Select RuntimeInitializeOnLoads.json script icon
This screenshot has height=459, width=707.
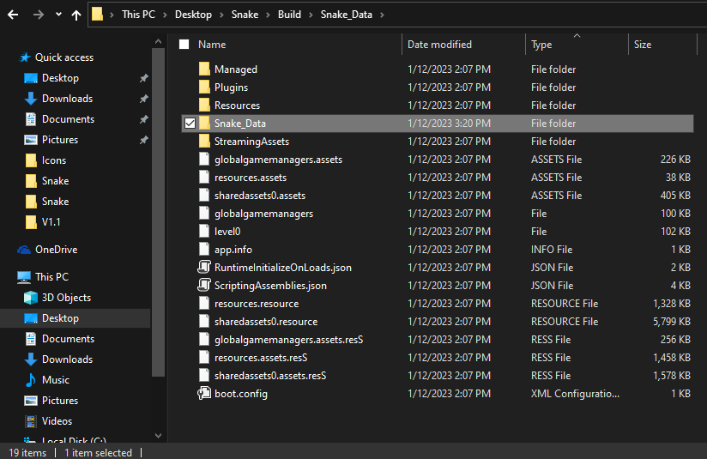pyautogui.click(x=204, y=267)
